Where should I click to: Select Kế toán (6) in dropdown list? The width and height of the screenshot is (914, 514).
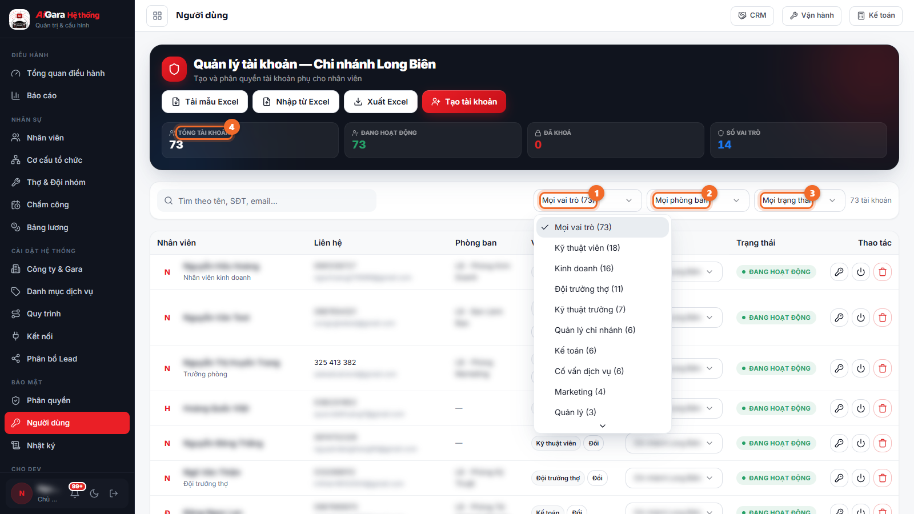pos(603,351)
